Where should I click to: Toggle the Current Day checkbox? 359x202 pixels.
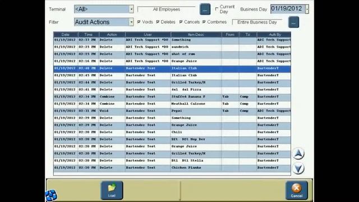coord(217,9)
